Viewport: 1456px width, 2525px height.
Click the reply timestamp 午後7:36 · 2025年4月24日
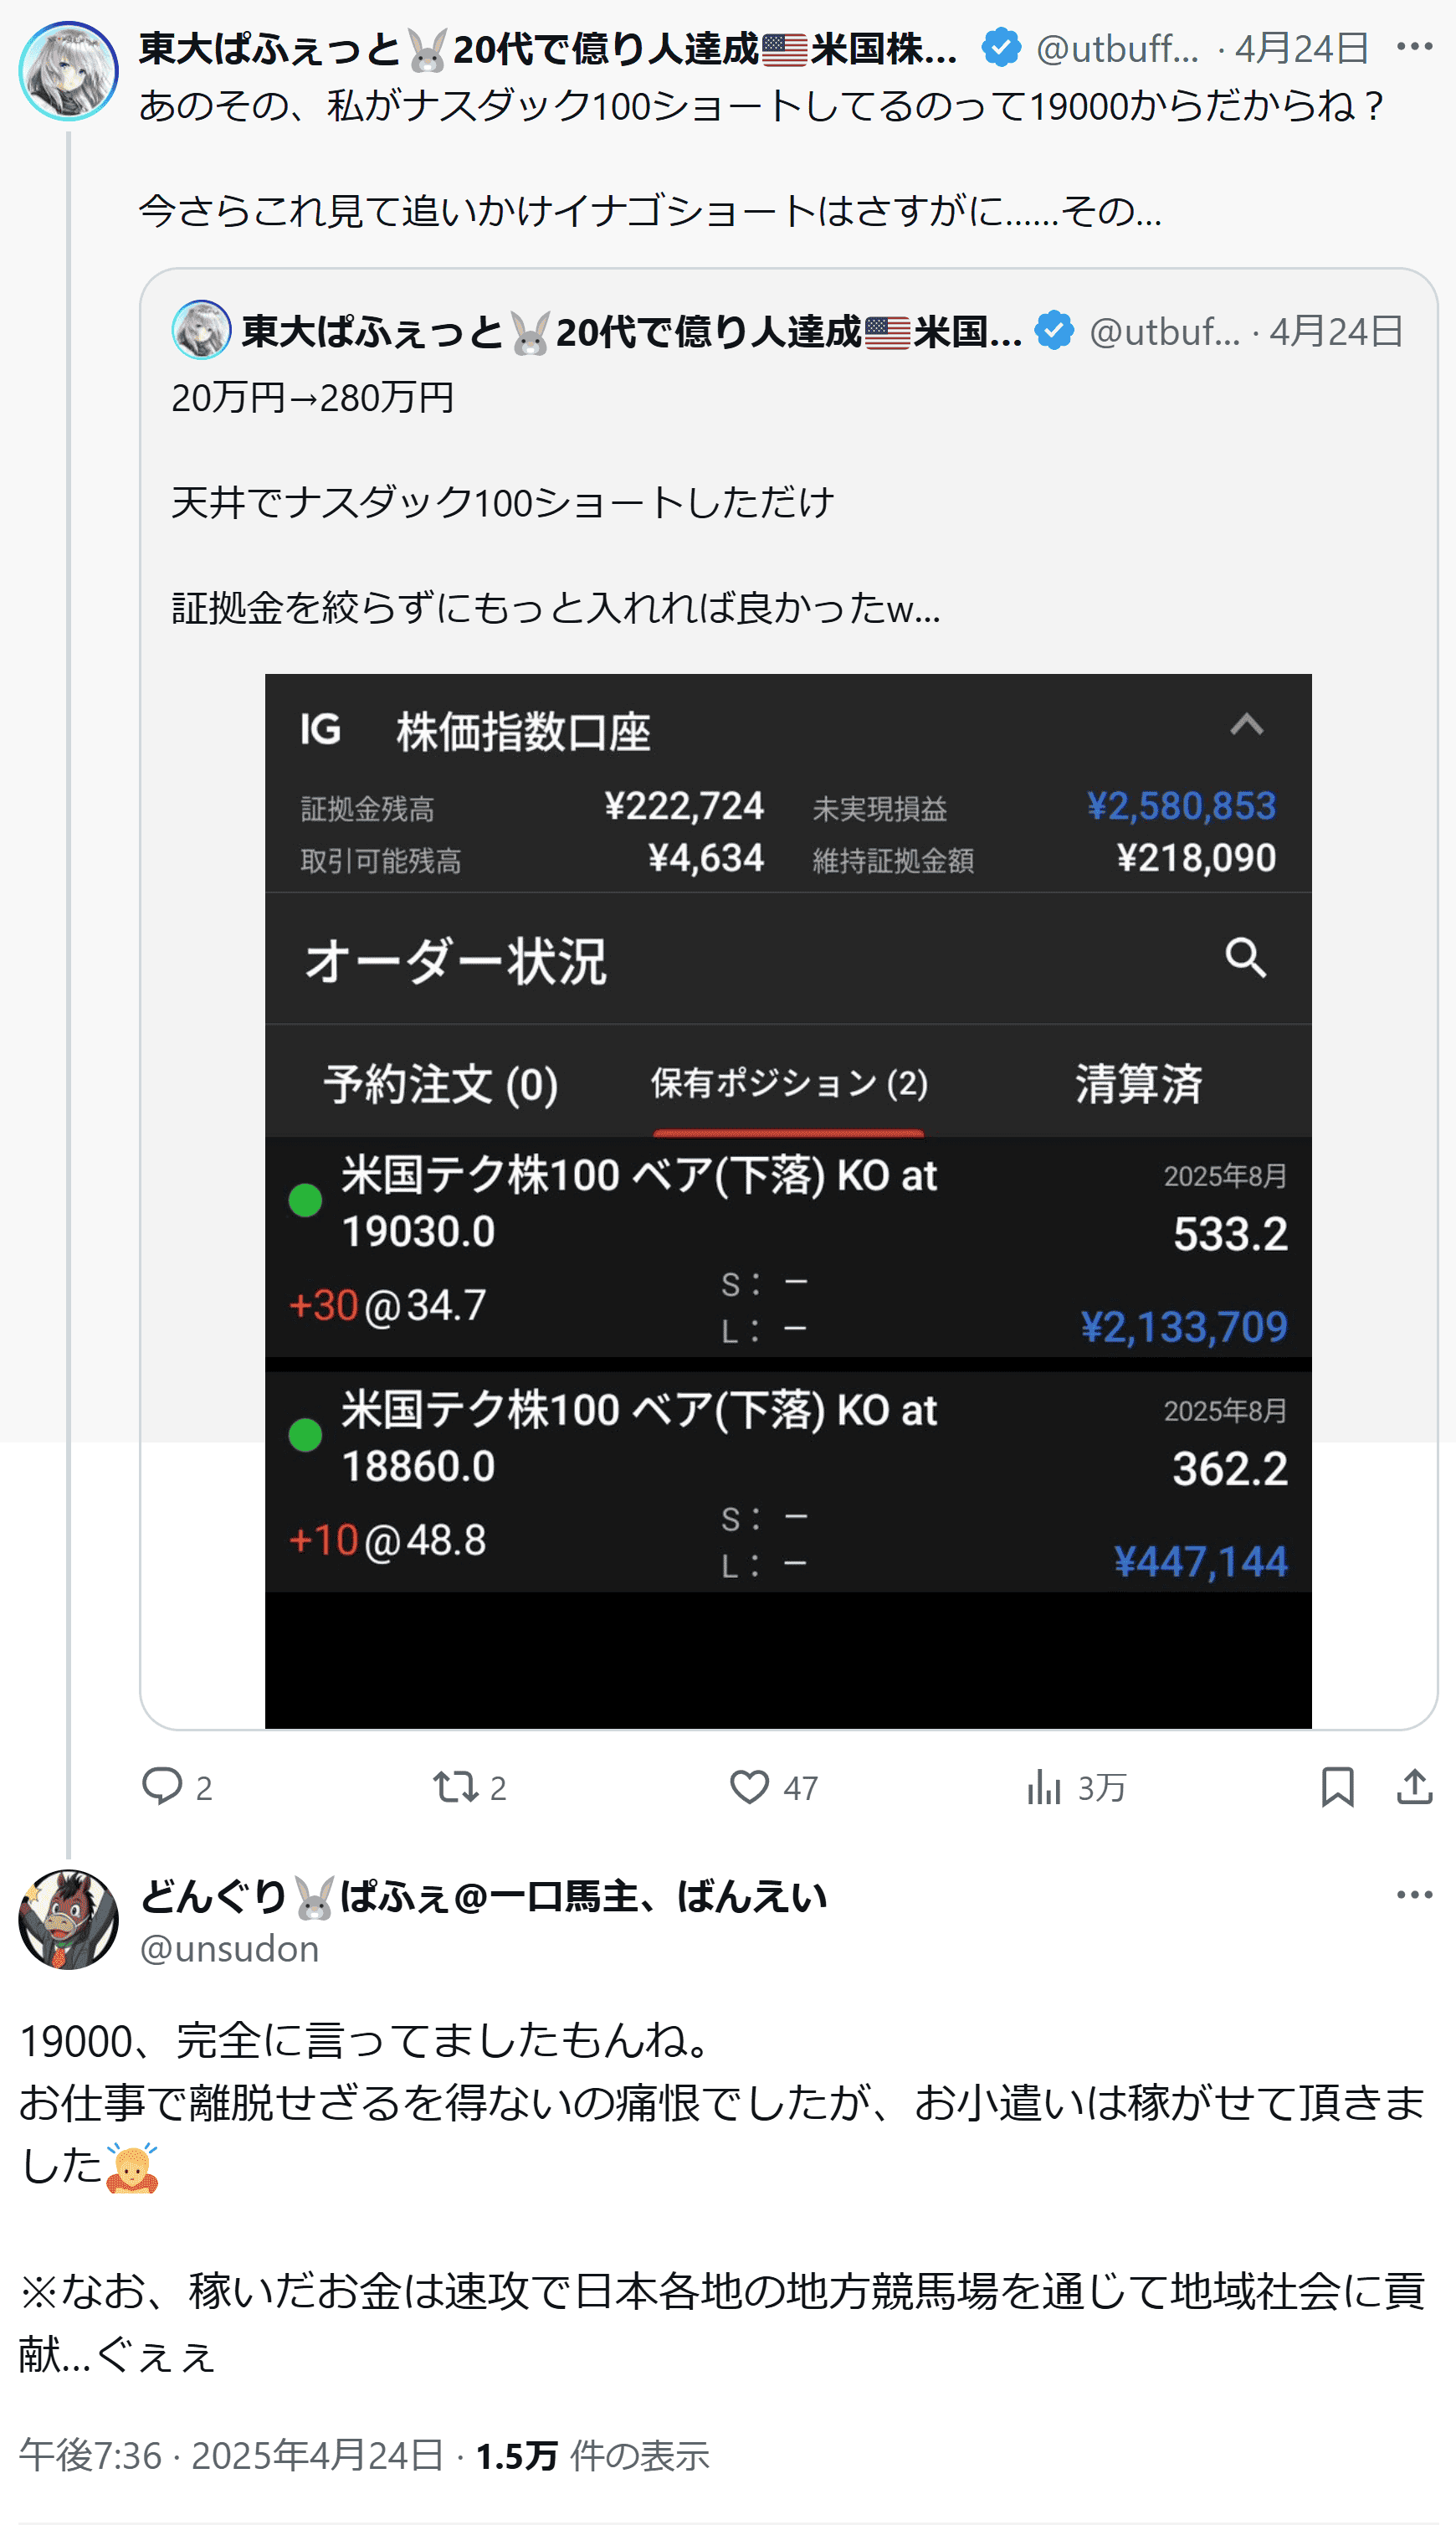pyautogui.click(x=231, y=2454)
